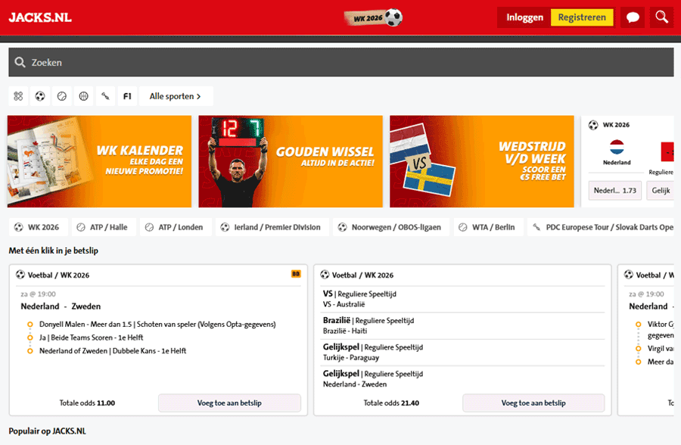Add the 11.00 odds bet to betslip

pyautogui.click(x=229, y=403)
